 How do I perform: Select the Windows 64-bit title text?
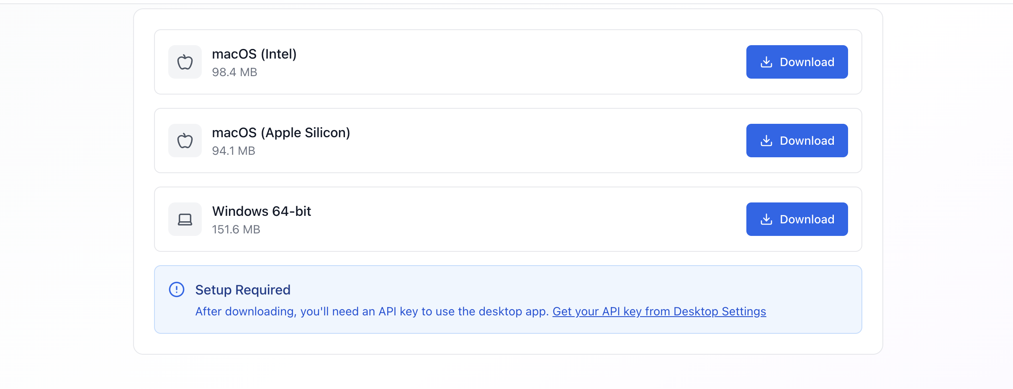coord(262,211)
